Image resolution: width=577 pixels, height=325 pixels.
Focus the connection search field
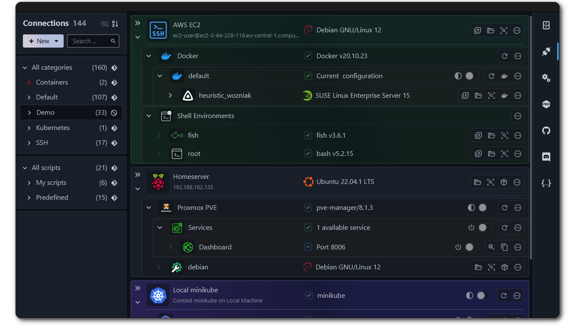88,41
